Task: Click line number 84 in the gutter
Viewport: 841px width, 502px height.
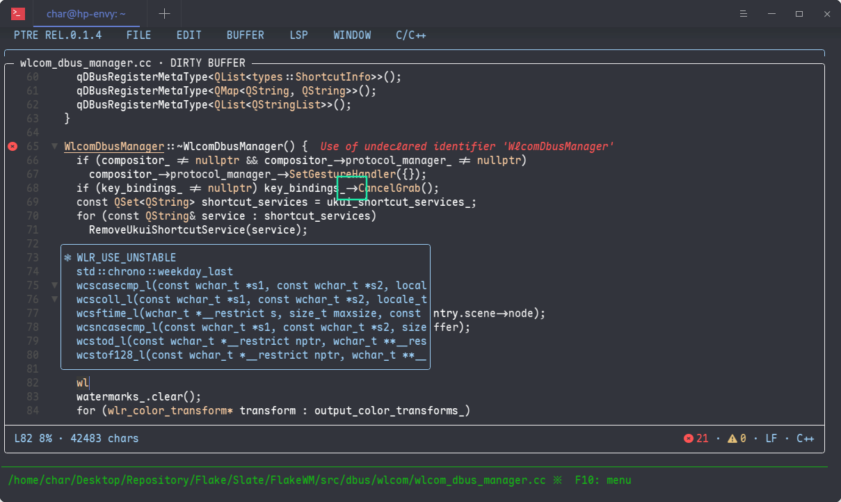Action: point(33,411)
